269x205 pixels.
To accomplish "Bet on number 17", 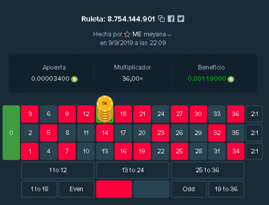I will [x=123, y=133].
